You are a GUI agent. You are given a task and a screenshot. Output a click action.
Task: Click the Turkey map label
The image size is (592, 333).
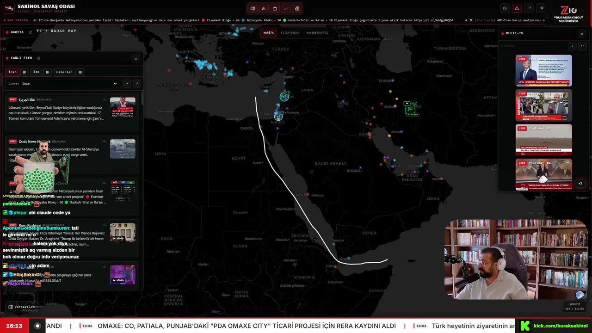pos(281,49)
